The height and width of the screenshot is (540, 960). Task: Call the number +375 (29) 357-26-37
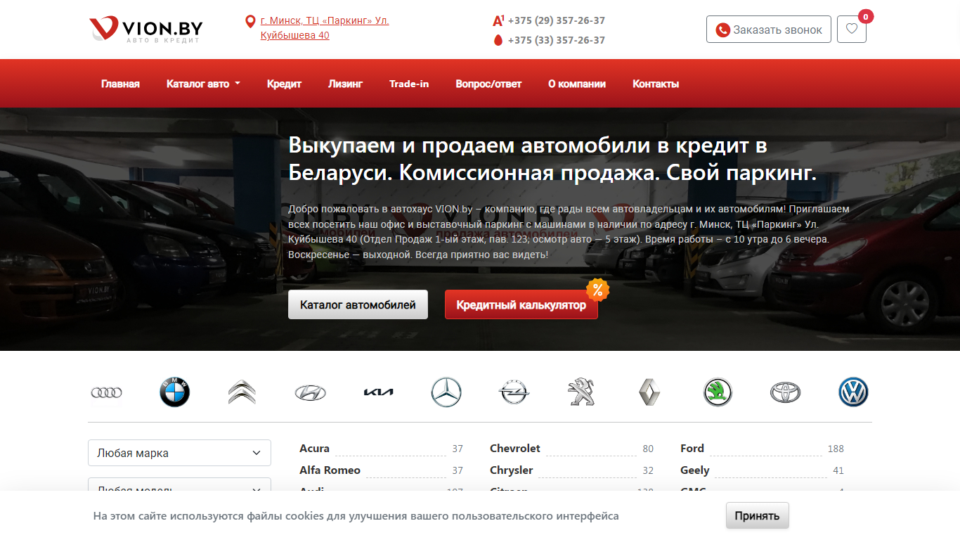[556, 20]
